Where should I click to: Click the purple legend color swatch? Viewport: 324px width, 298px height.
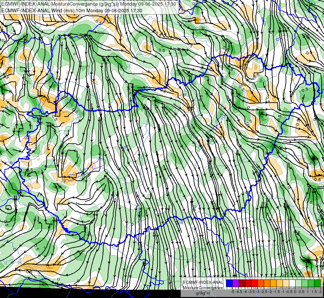pos(236,283)
